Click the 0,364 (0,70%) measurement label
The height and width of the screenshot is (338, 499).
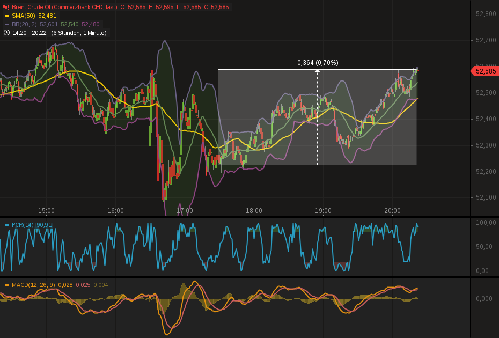coord(317,63)
